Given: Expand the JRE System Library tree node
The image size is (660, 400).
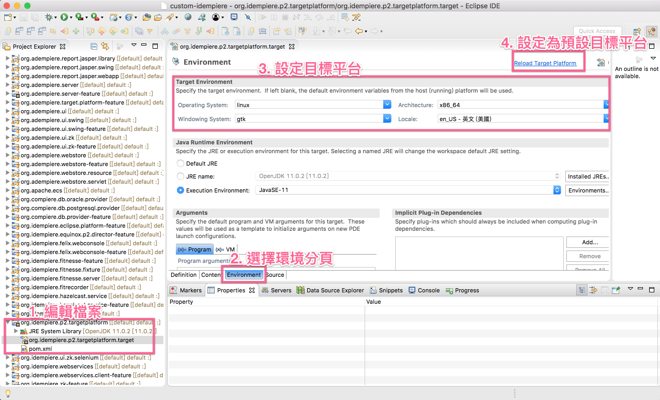Looking at the screenshot, I should 16,331.
